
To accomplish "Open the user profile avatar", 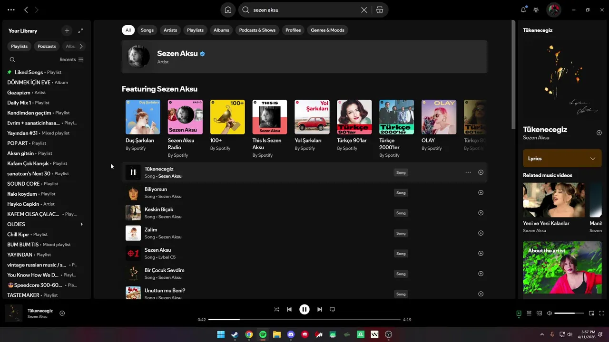I will [x=553, y=9].
